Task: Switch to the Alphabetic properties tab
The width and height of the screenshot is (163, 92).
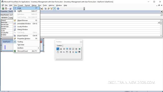Action: (5, 18)
